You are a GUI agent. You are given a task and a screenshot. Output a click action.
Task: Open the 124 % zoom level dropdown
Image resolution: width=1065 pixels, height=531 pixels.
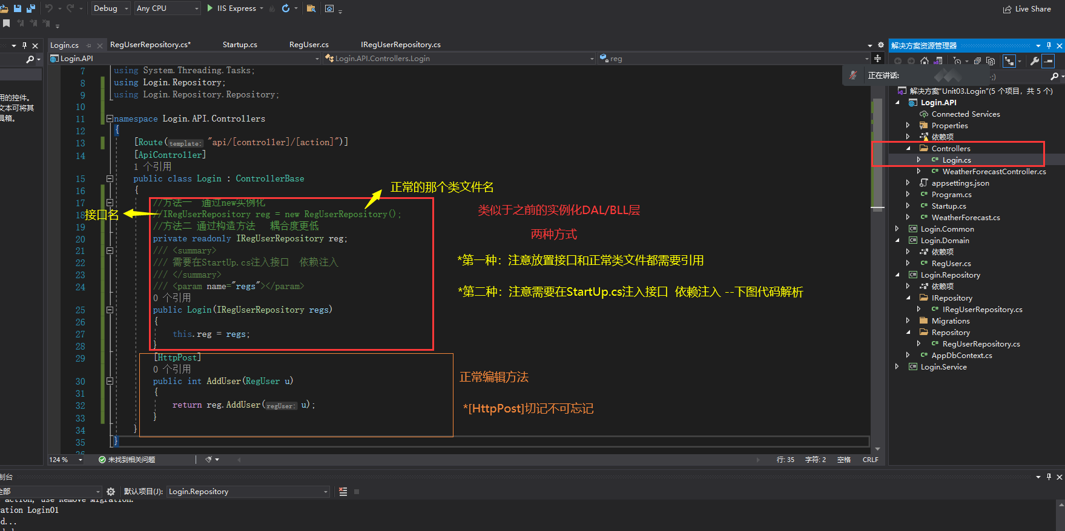pos(66,460)
